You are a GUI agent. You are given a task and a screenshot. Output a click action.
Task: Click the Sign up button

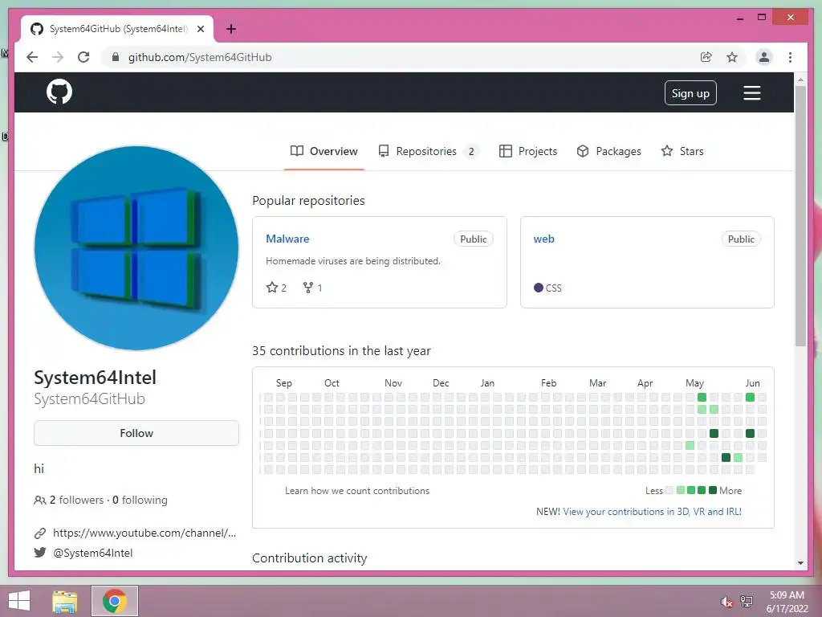tap(690, 93)
